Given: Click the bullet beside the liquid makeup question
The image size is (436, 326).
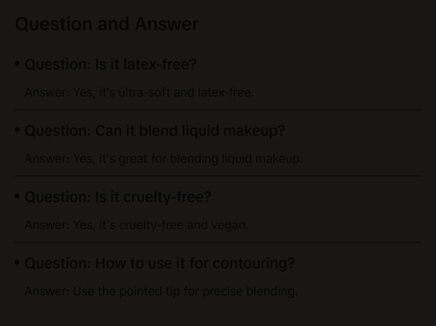Looking at the screenshot, I should tap(17, 130).
